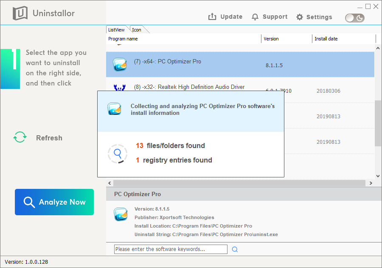Click the vertical scrollbar thumb
This screenshot has width=382, height=268.
[378, 123]
